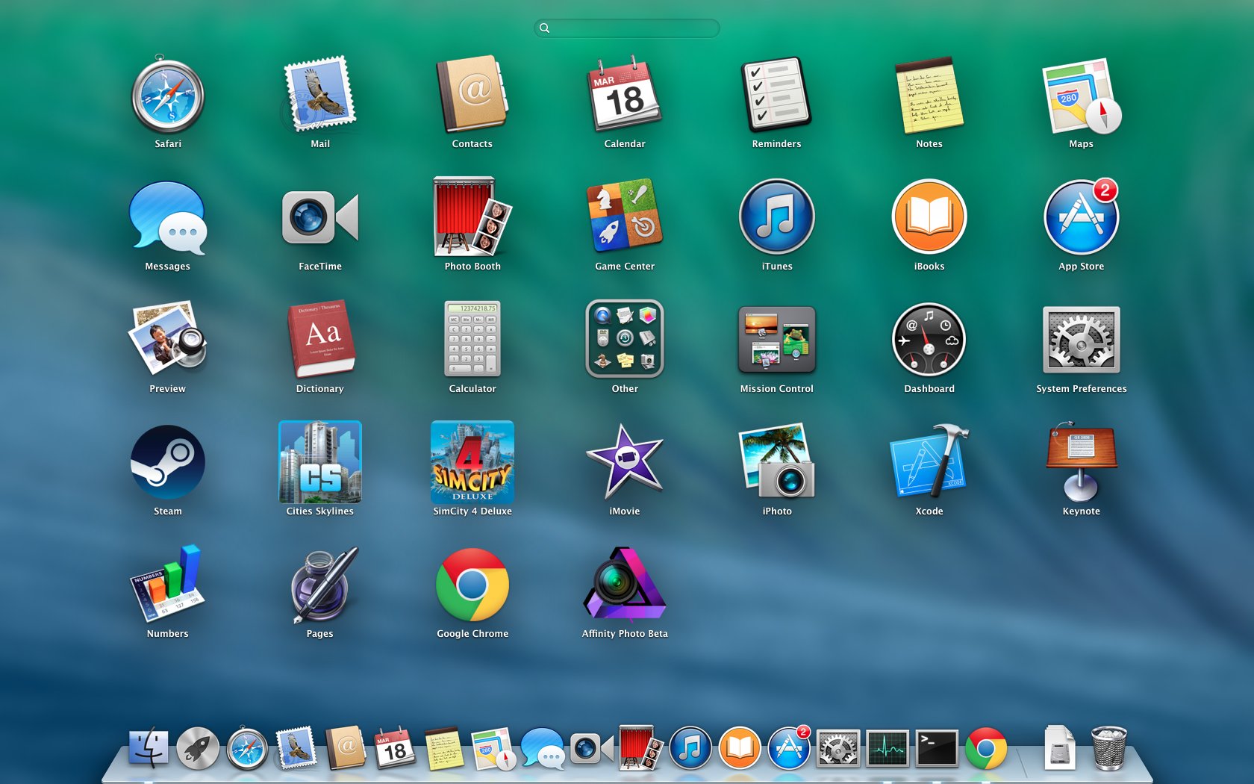Open Photo Booth from the Launchpad grid
The width and height of the screenshot is (1254, 784).
tap(472, 217)
